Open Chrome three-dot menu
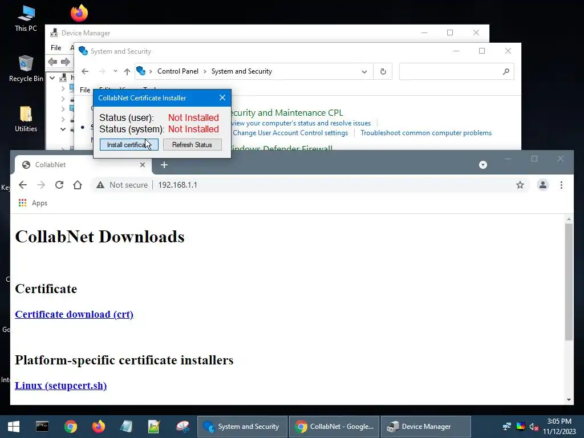 click(561, 185)
